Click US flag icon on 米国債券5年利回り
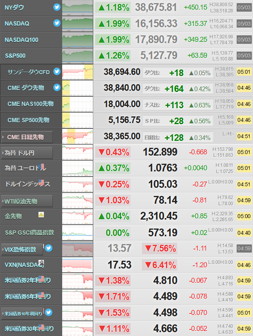 pyautogui.click(x=41, y=294)
